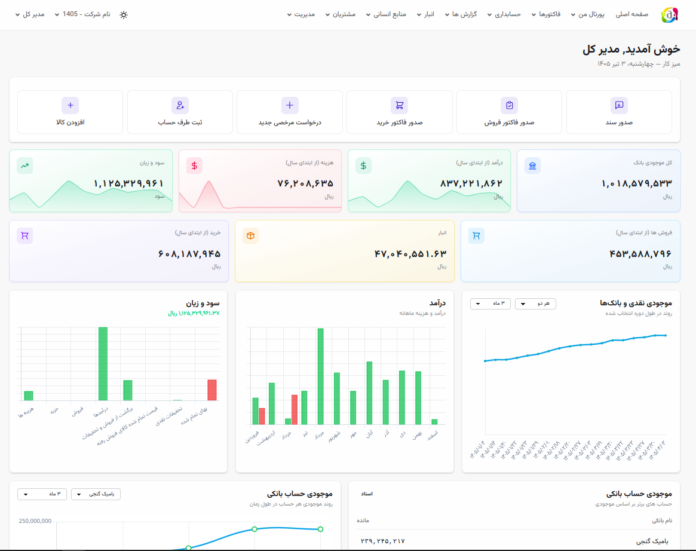Open the فاکتورها menu
This screenshot has height=551, width=696.
(x=546, y=14)
